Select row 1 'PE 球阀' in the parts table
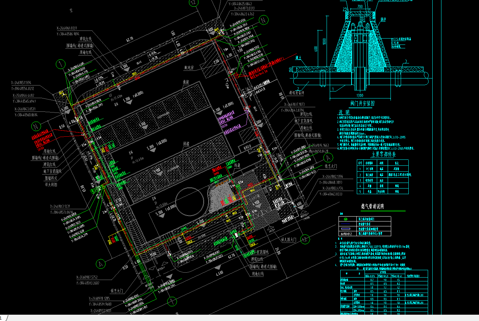Viewport: 479px width, 321px height. click(x=383, y=169)
